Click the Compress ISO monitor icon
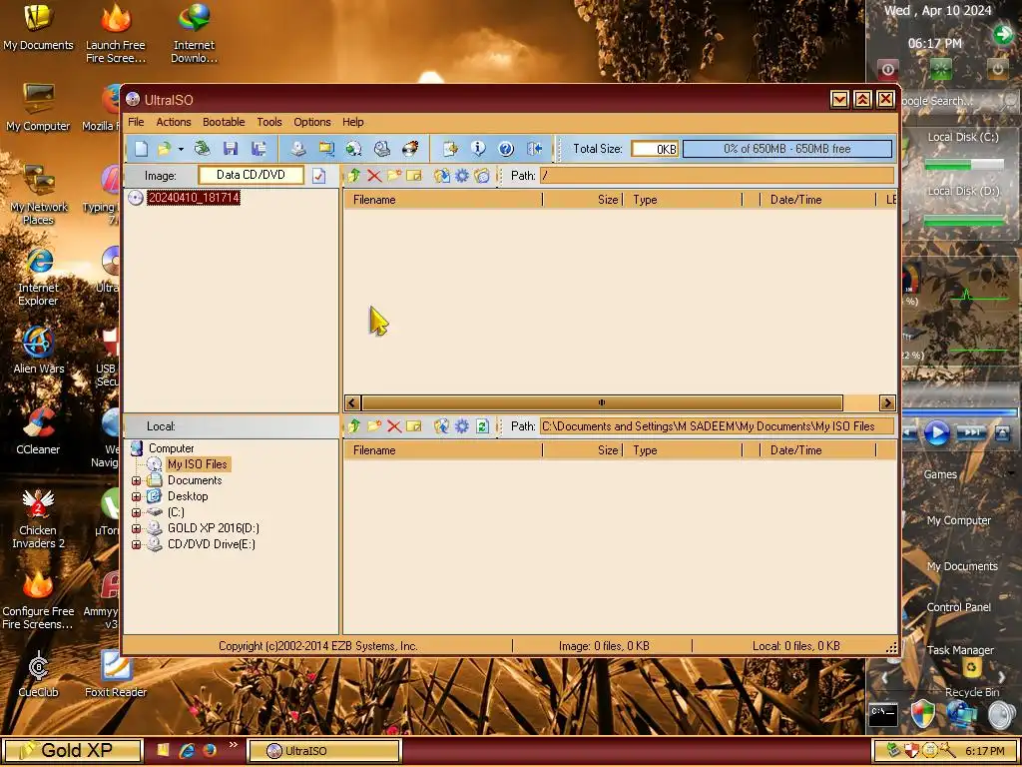The width and height of the screenshot is (1022, 767). pyautogui.click(x=326, y=149)
